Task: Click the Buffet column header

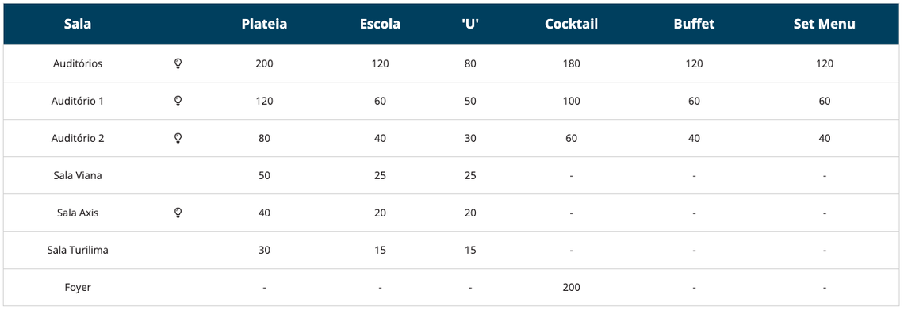Action: [694, 25]
